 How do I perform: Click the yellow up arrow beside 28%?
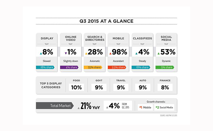click(86, 54)
